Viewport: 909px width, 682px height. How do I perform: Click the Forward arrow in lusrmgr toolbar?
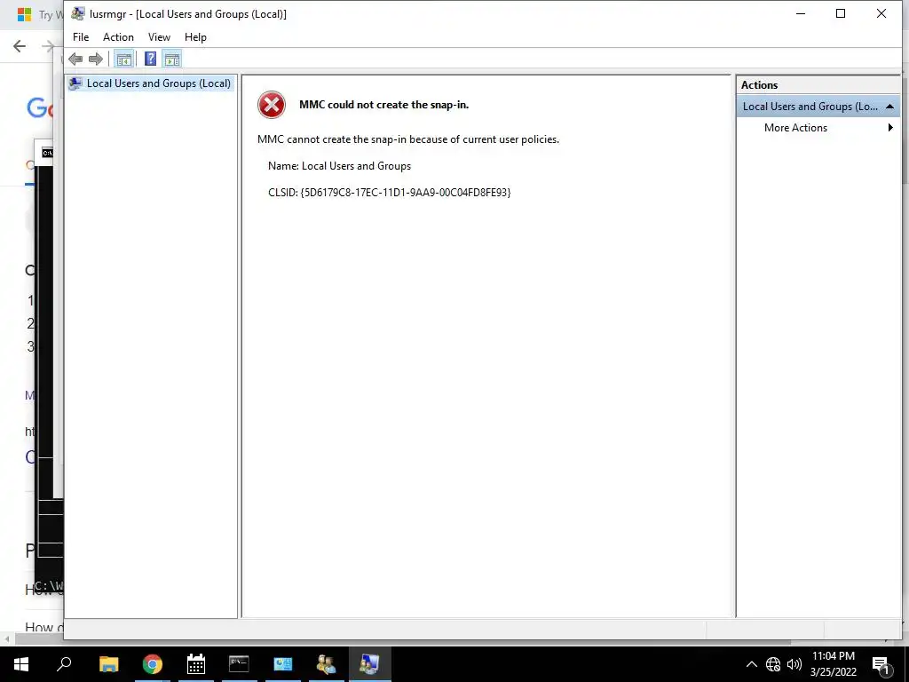96,59
